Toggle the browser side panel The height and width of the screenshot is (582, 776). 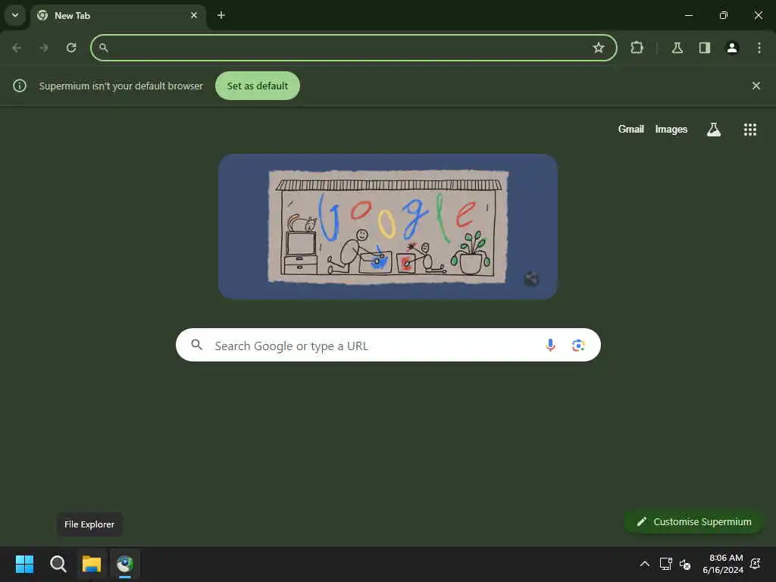[705, 48]
